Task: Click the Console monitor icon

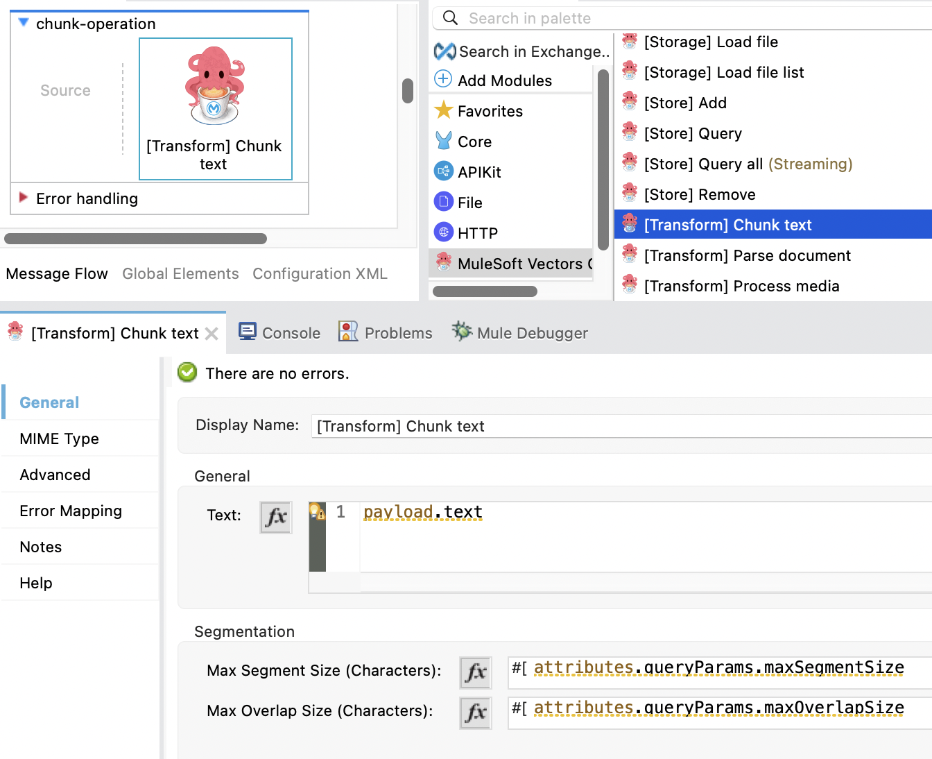Action: pos(248,332)
